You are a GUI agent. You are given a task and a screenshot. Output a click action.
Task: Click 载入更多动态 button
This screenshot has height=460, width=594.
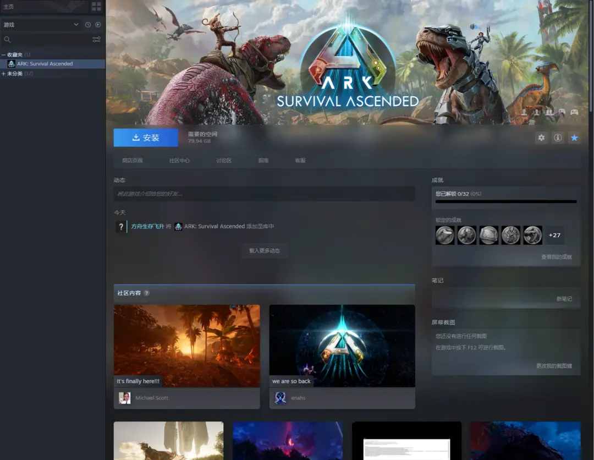(x=265, y=251)
